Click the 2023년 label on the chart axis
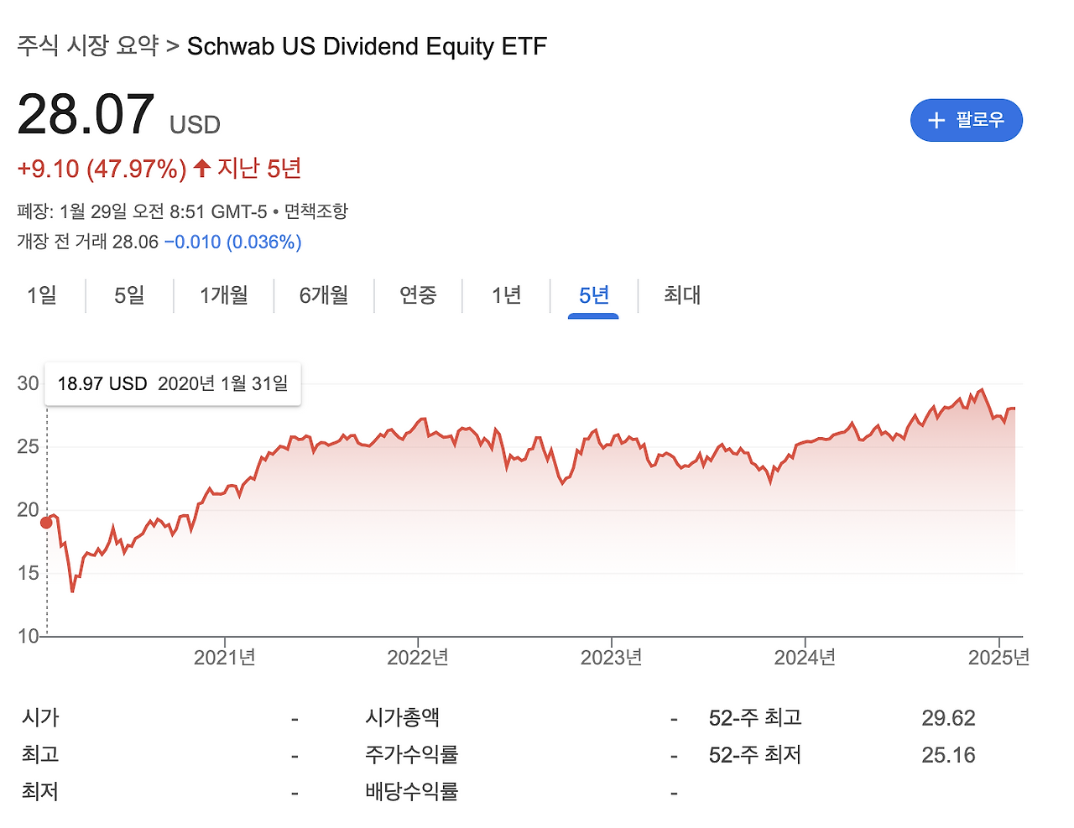The width and height of the screenshot is (1074, 828). tap(613, 657)
